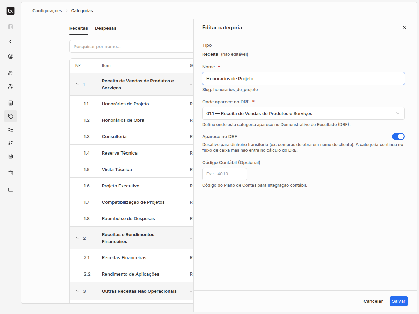
Task: Open the trash icon in sidebar
Action: coord(10,173)
